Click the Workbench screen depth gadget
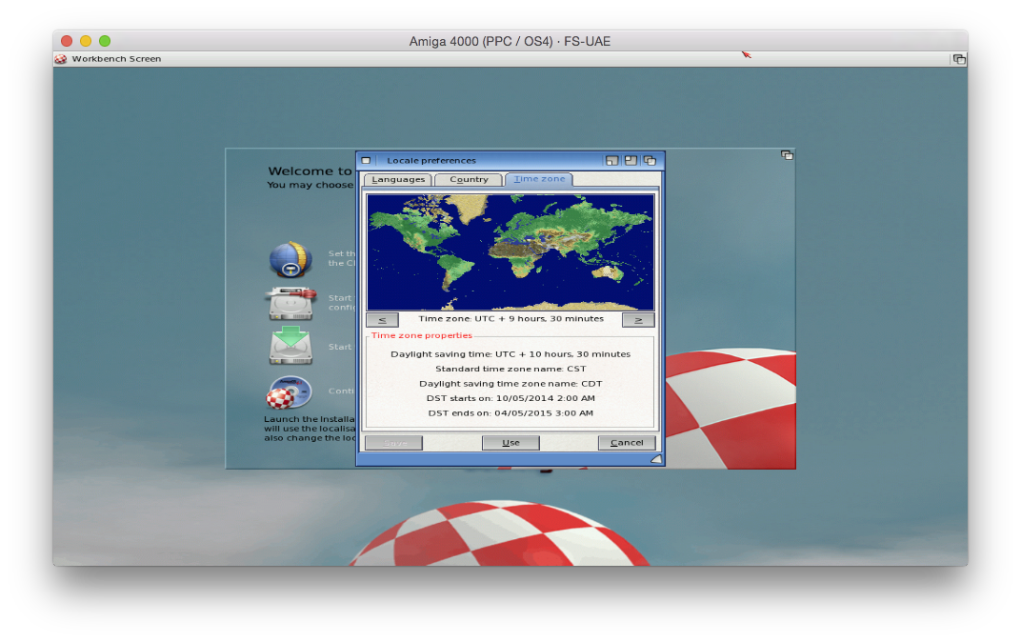 [x=959, y=59]
